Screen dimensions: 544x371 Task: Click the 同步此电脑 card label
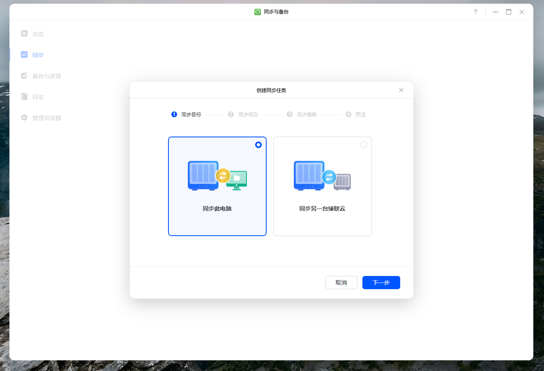click(217, 209)
